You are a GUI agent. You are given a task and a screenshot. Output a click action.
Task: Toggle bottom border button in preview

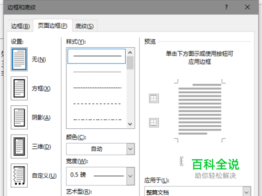pyautogui.click(x=154, y=123)
